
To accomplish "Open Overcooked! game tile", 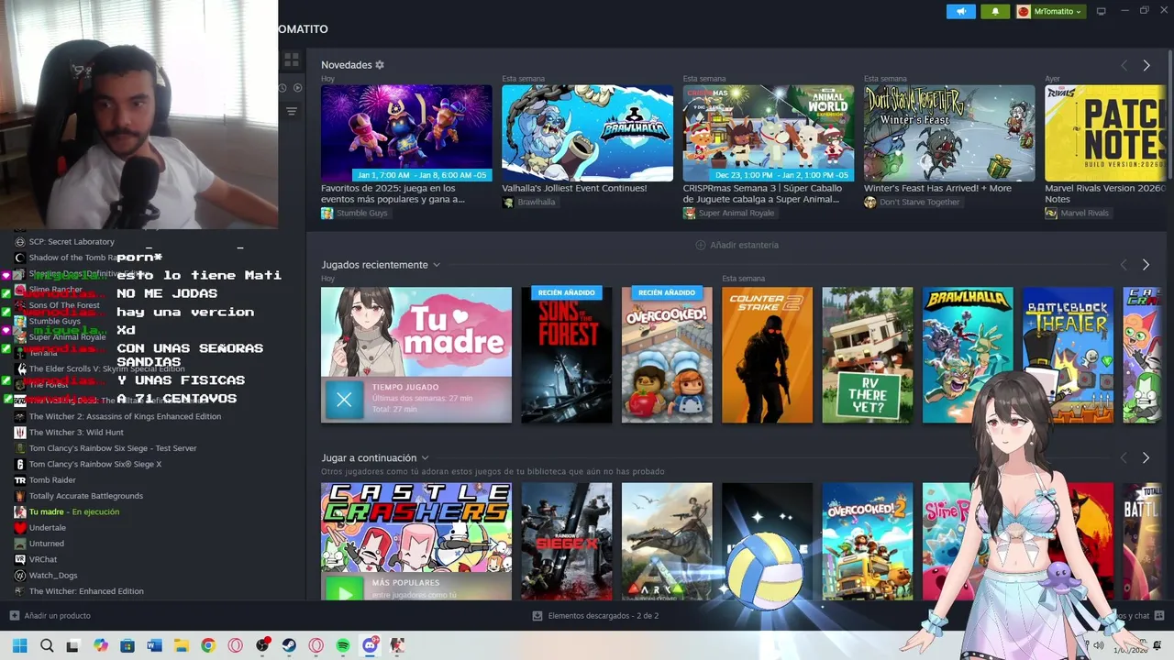I will coord(667,355).
